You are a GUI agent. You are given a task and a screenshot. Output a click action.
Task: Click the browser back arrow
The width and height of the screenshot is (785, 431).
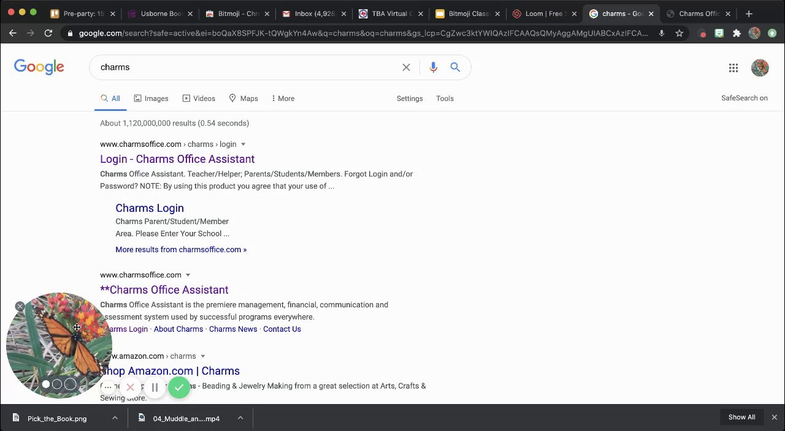[13, 33]
